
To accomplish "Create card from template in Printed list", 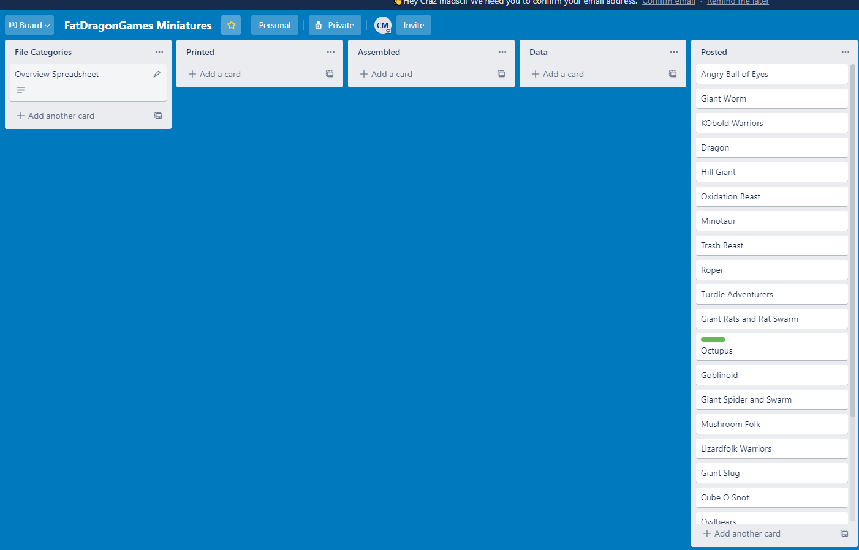I will pyautogui.click(x=330, y=74).
